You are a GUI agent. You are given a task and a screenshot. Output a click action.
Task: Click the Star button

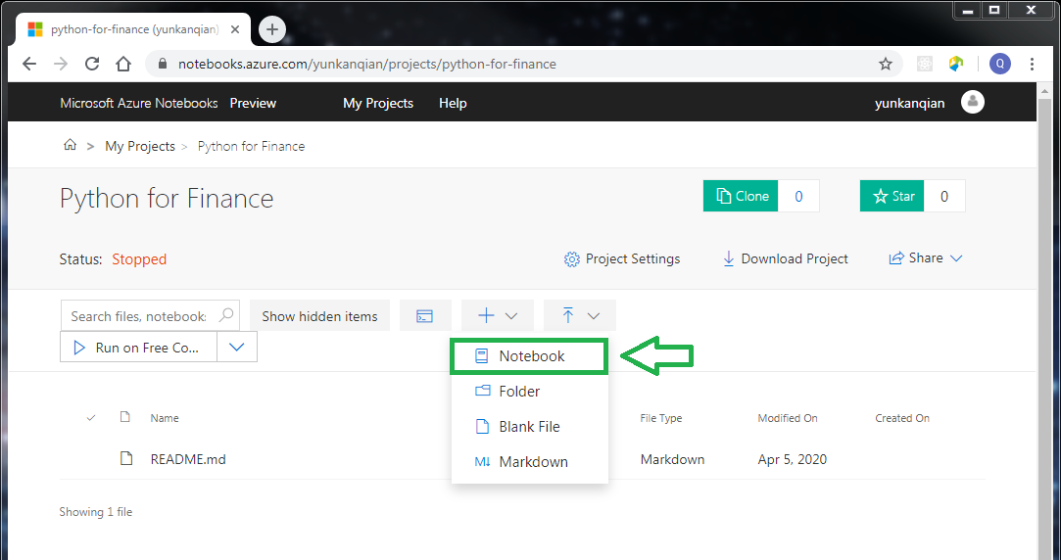click(892, 196)
